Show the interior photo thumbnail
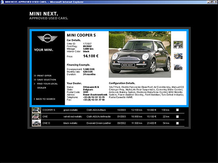The width and height of the screenshot is (218, 163). (x=178, y=56)
